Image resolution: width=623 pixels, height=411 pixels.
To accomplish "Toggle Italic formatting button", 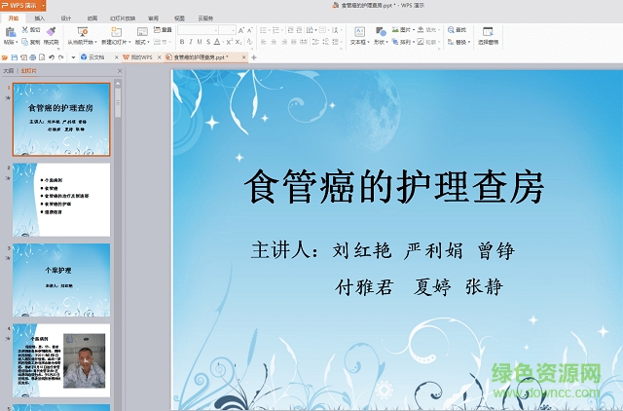I will tap(191, 42).
